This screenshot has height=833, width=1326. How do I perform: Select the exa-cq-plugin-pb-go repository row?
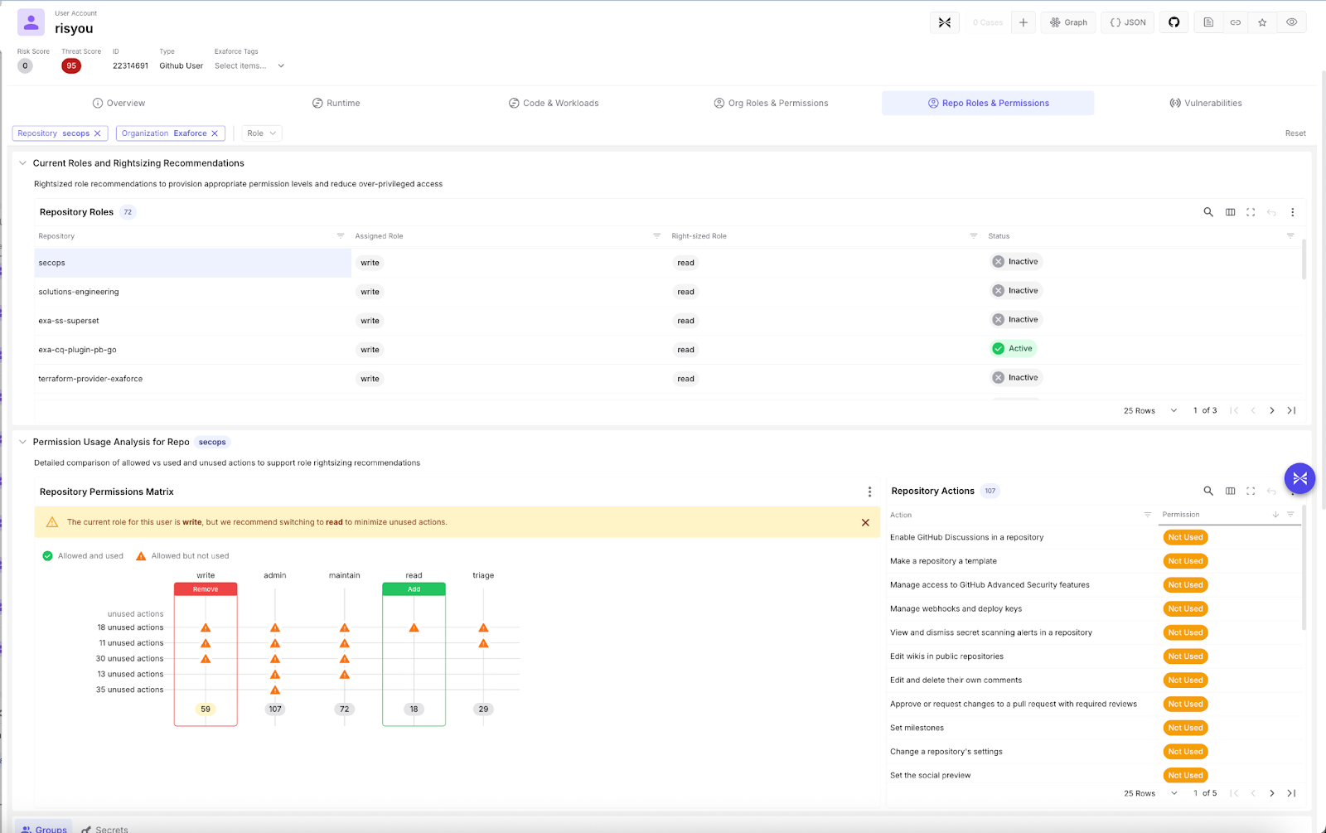pos(668,350)
